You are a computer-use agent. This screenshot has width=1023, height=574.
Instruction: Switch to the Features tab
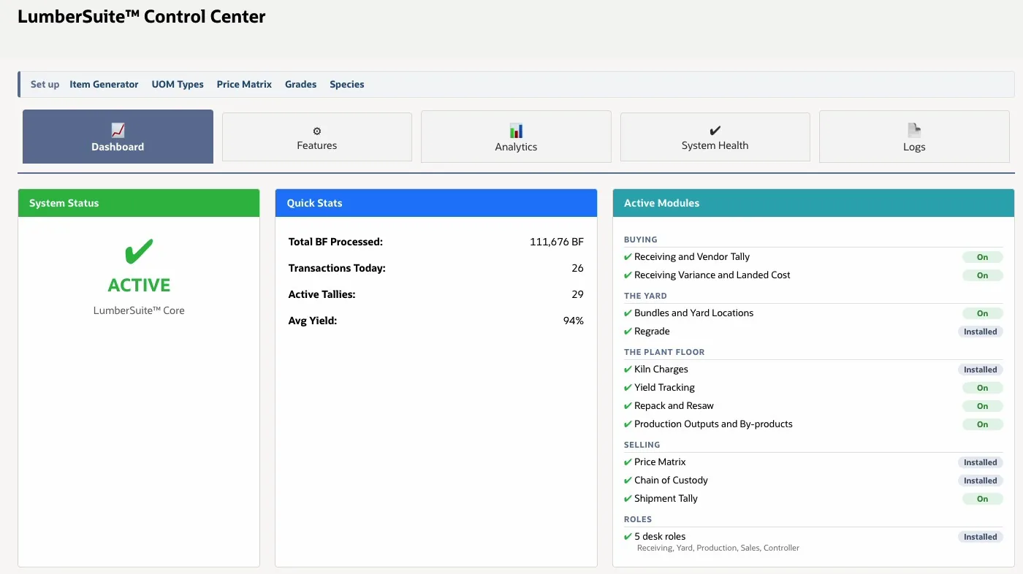[x=317, y=137]
